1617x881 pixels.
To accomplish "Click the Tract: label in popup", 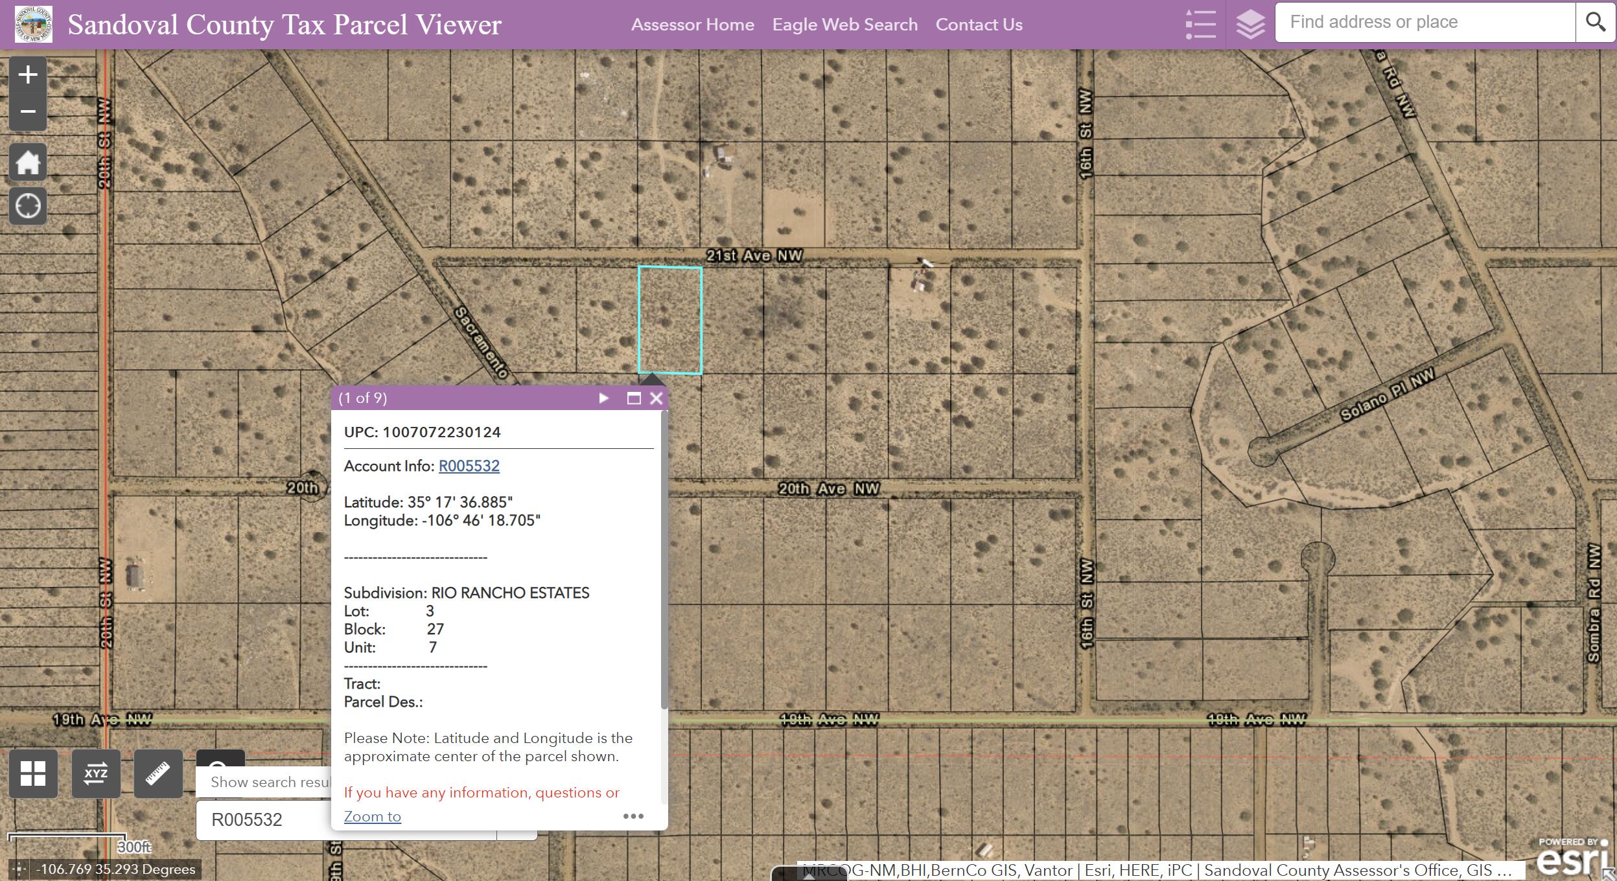I will 362,683.
